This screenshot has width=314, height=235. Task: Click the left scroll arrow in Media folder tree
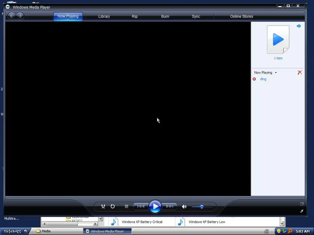(44, 224)
